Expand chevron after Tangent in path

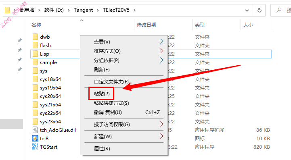click(x=98, y=10)
